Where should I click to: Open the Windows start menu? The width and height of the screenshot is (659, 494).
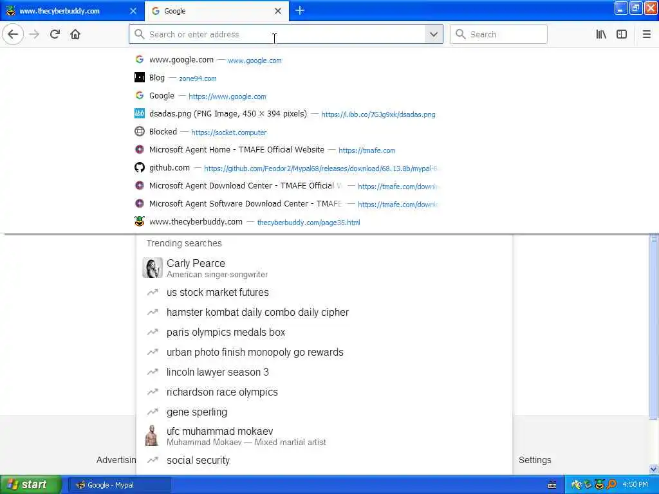tap(30, 485)
